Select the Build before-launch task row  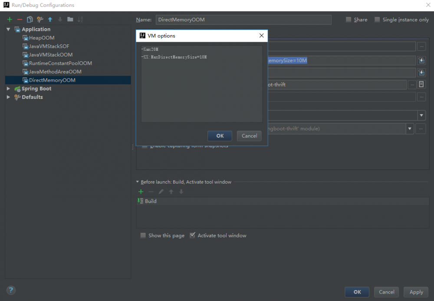tap(283, 201)
